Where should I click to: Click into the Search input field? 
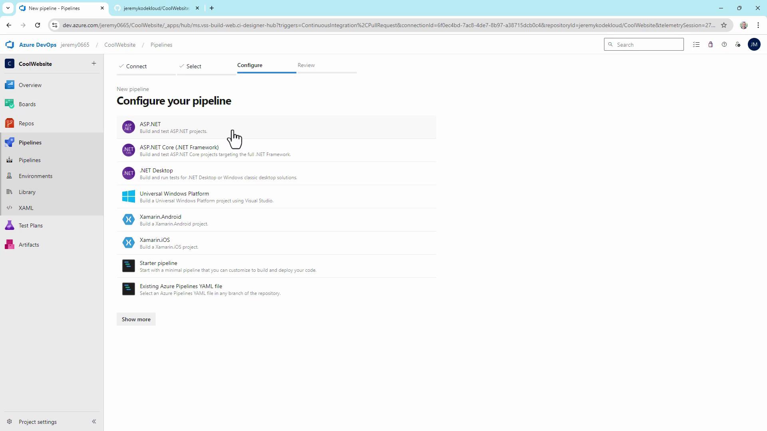tap(644, 44)
